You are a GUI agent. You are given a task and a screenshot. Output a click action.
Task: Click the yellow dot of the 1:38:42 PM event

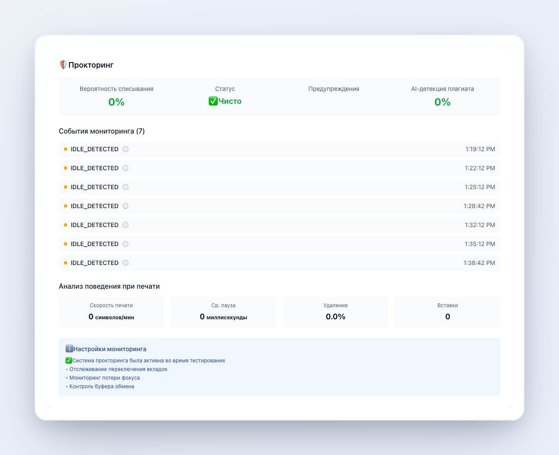(66, 263)
